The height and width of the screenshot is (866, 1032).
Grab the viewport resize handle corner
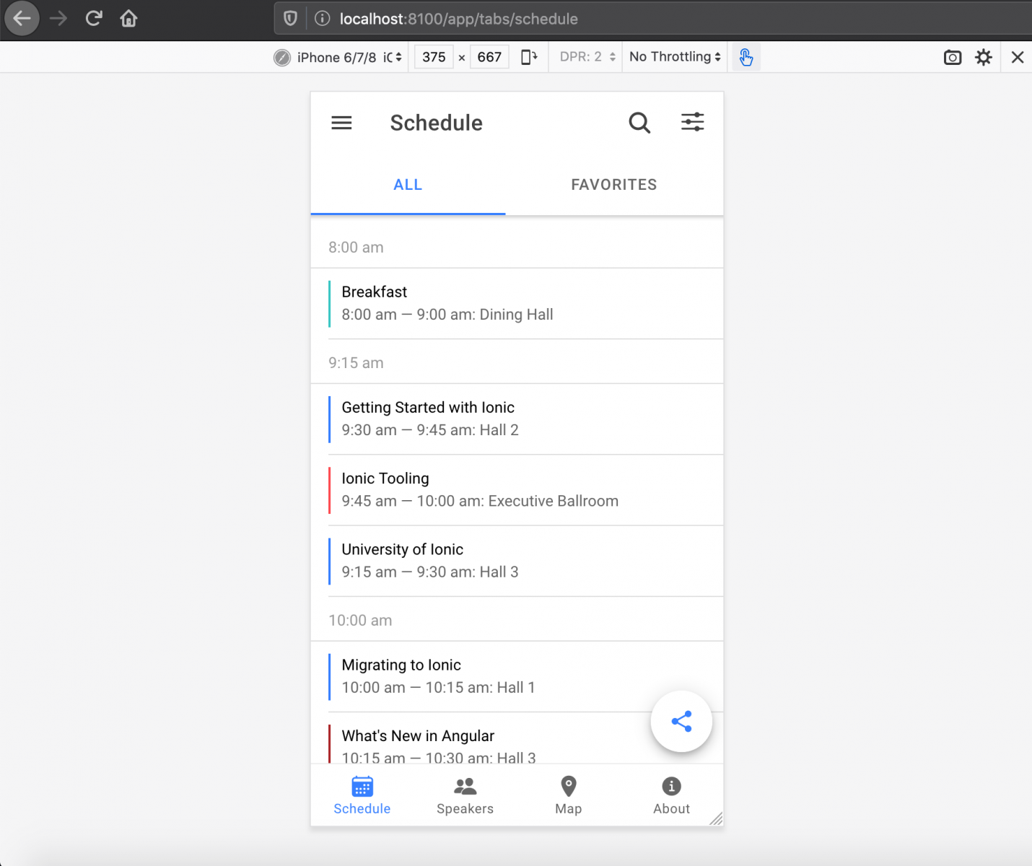(716, 818)
